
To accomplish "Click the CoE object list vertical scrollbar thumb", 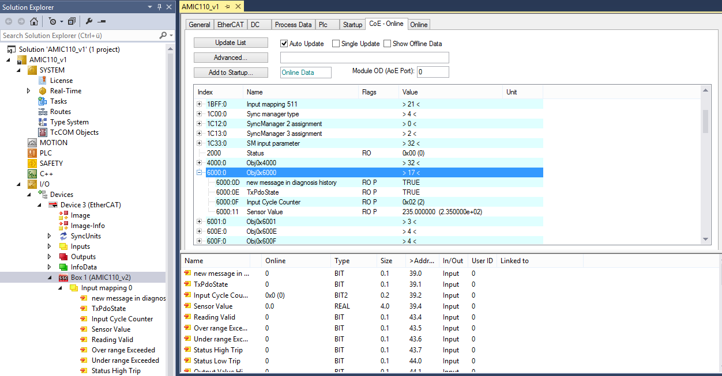I will 705,121.
